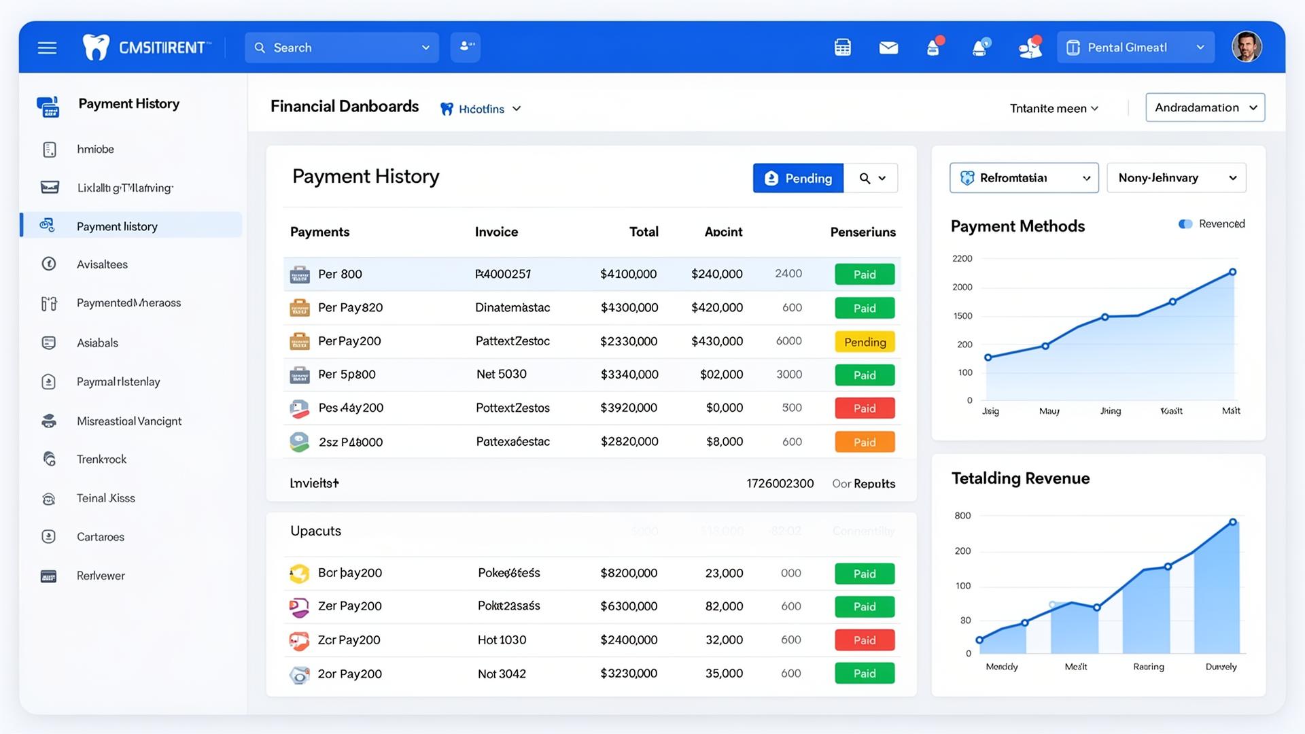Click the user profile avatar
This screenshot has height=734, width=1305.
coord(1247,47)
